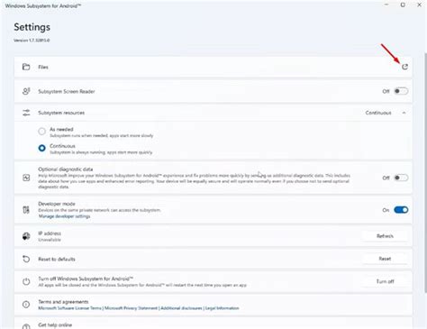Click the Reset to defaults circular arrow icon
This screenshot has width=427, height=329.
pos(26,259)
